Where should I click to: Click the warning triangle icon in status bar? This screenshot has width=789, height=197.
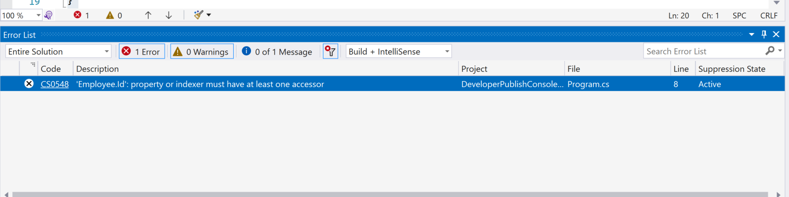[x=110, y=15]
